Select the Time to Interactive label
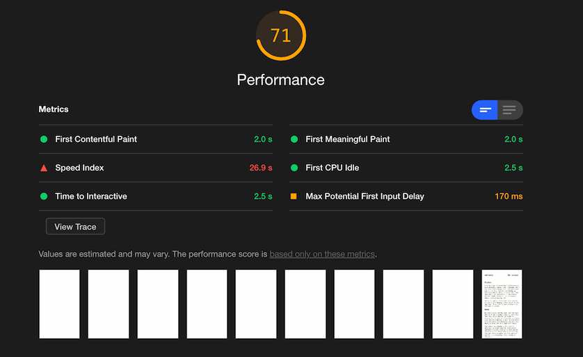This screenshot has width=583, height=357. [x=91, y=196]
